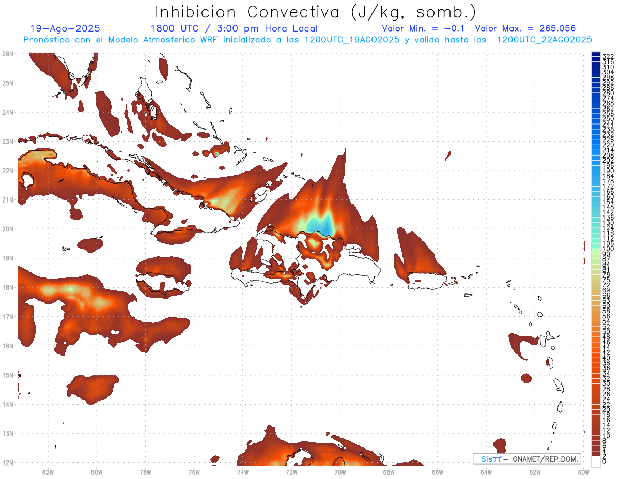The height and width of the screenshot is (479, 620).
Task: Click the 20N latitude label
Action: pyautogui.click(x=7, y=229)
